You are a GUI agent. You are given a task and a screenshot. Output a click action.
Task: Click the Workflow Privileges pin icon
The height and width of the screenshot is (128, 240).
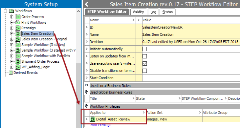(86, 106)
